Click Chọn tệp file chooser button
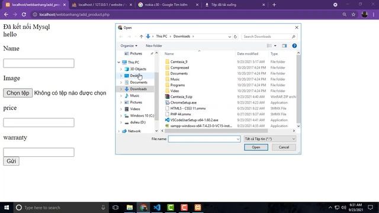This screenshot has height=213, width=379. click(x=18, y=93)
